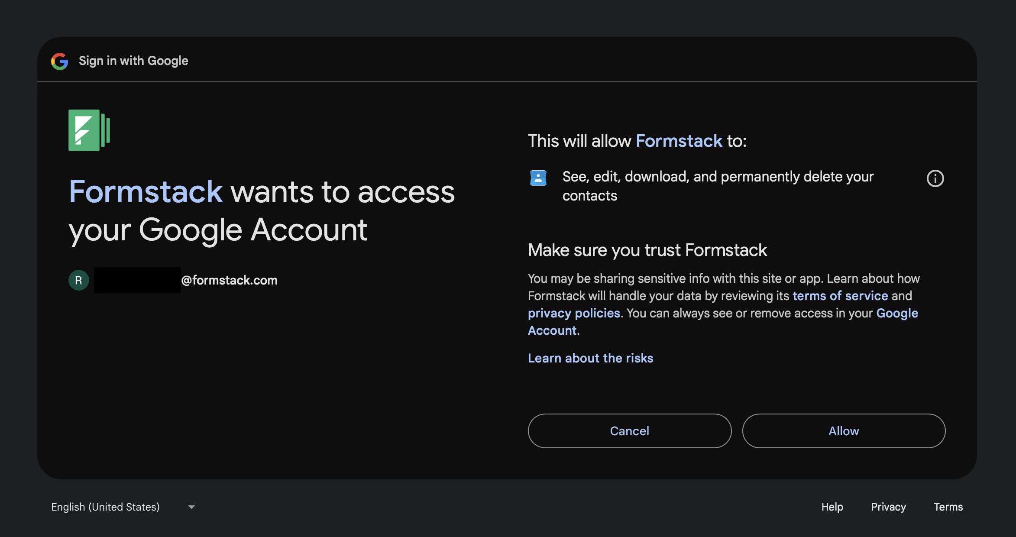Click the Formstack link in permission heading
Viewport: 1016px width, 537px height.
(x=679, y=141)
